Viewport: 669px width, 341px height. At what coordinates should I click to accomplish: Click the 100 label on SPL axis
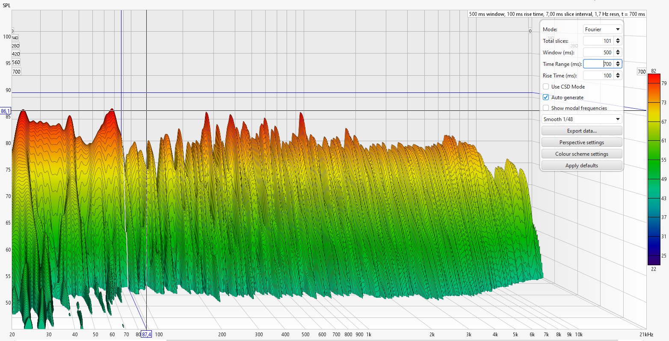[x=7, y=37]
